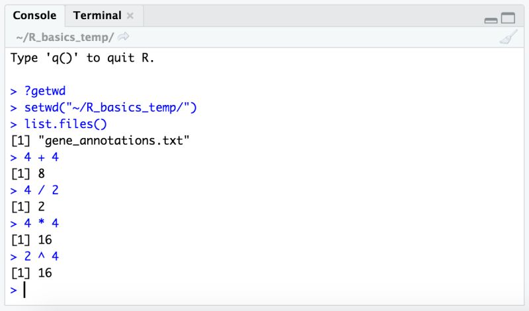Click the setwd("~/R_basics_temp/") command
The width and height of the screenshot is (529, 311).
[x=110, y=108]
